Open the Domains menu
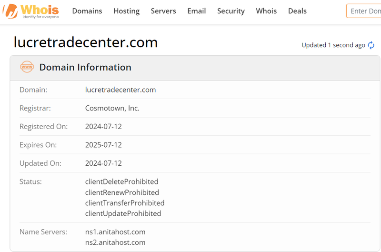381x252 pixels. coord(87,11)
